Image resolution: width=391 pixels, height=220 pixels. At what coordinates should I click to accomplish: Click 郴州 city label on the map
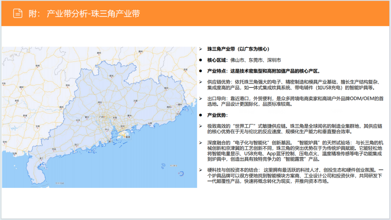click(99, 53)
